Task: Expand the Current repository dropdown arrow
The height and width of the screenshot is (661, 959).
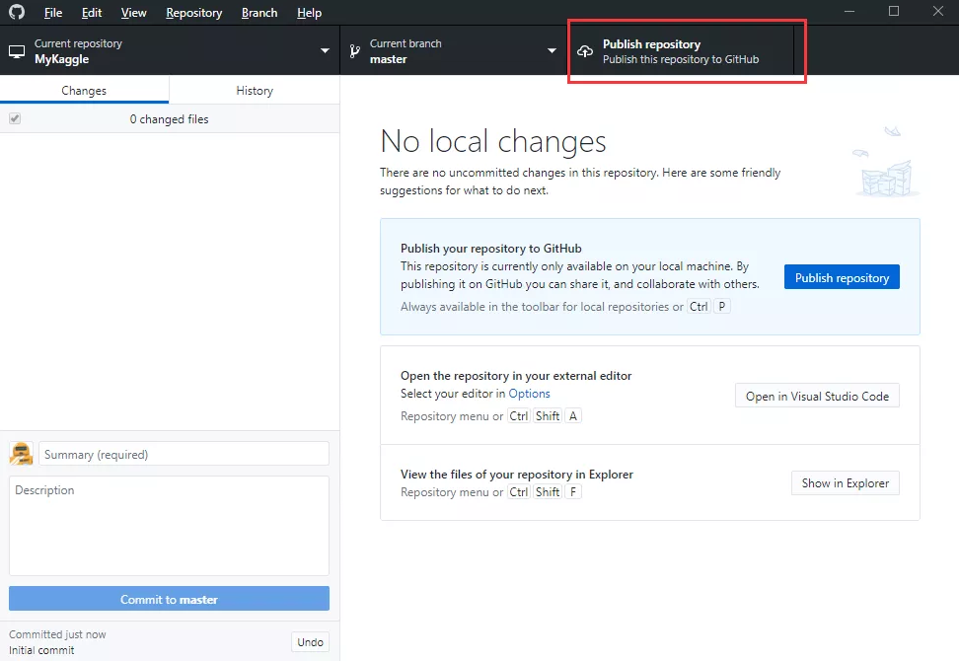Action: (x=325, y=50)
